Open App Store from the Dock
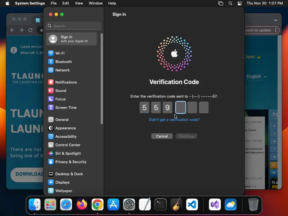 pyautogui.click(x=113, y=204)
